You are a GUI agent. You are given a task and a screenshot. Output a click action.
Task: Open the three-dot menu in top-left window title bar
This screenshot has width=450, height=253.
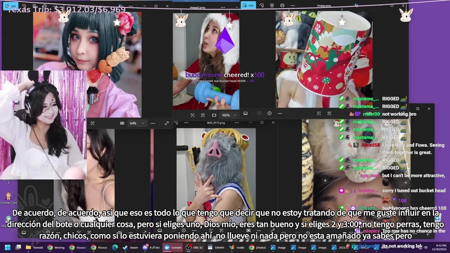[x=131, y=6]
